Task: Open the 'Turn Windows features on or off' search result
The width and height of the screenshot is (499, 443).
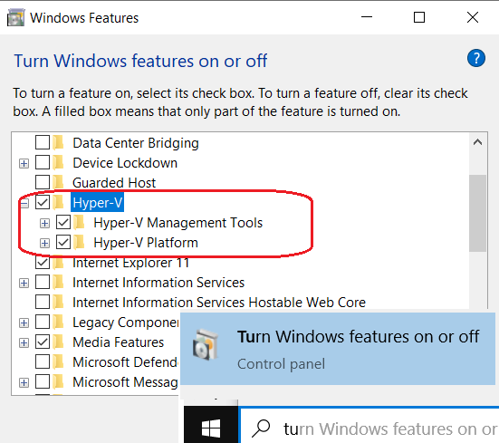Action: 338,349
